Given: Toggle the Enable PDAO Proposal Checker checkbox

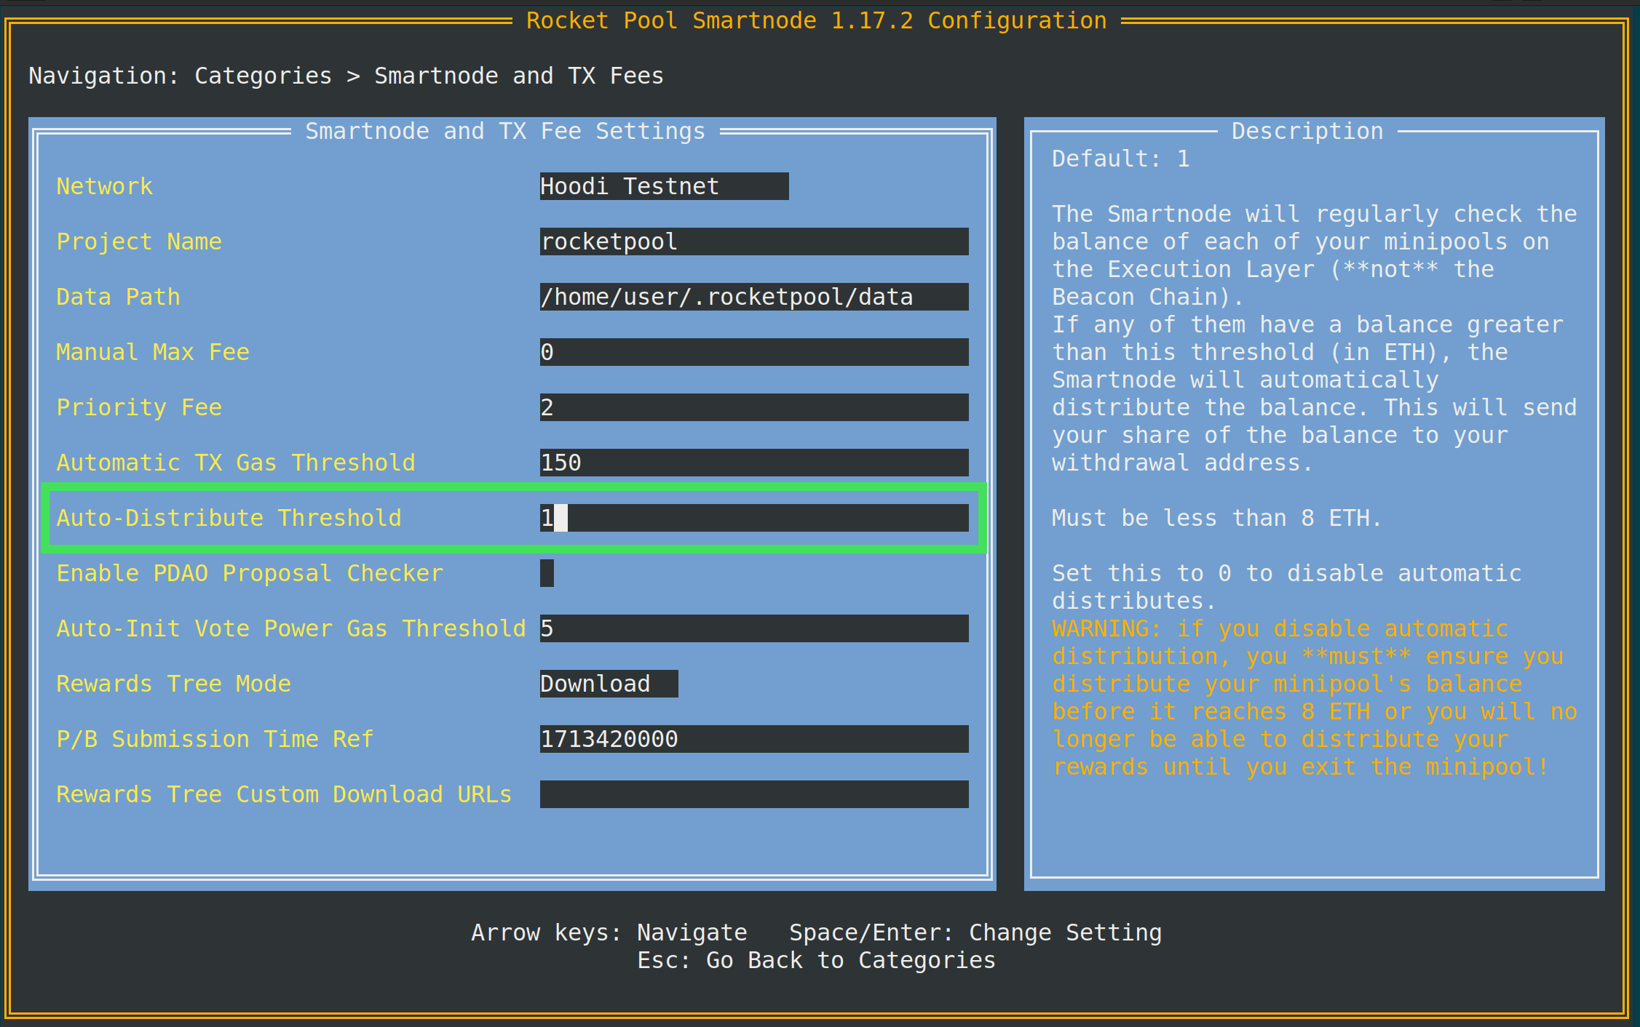Looking at the screenshot, I should pyautogui.click(x=547, y=573).
